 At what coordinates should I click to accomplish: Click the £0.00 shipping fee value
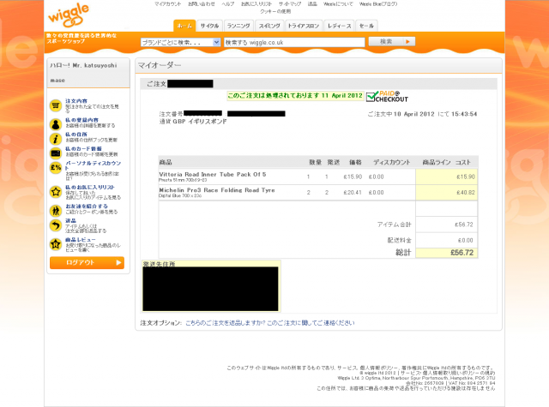465,240
